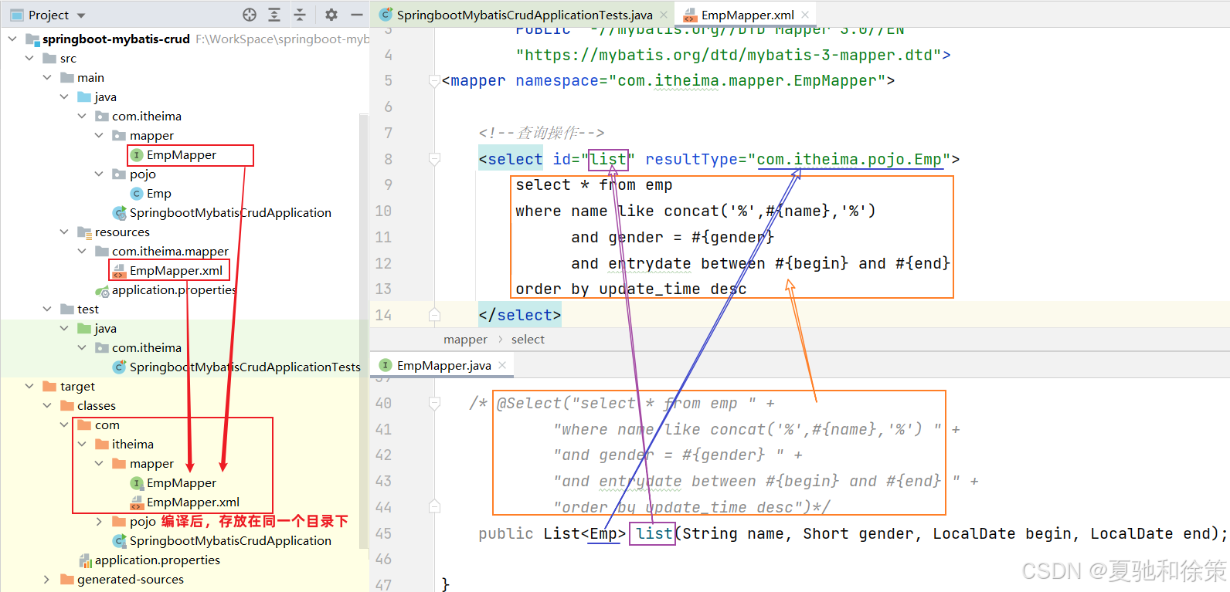
Task: Select SpringbootMybatisCrudApplication under main
Action: (x=230, y=212)
